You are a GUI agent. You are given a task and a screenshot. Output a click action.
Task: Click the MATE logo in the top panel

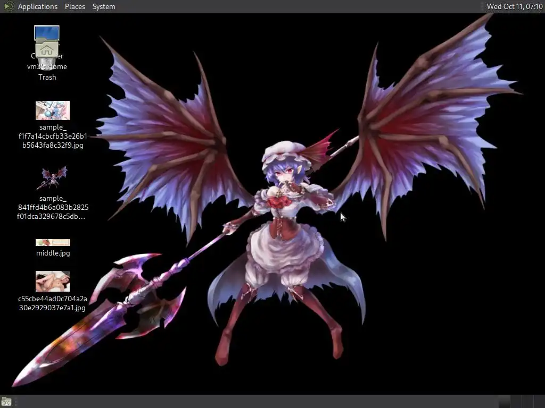(x=9, y=6)
